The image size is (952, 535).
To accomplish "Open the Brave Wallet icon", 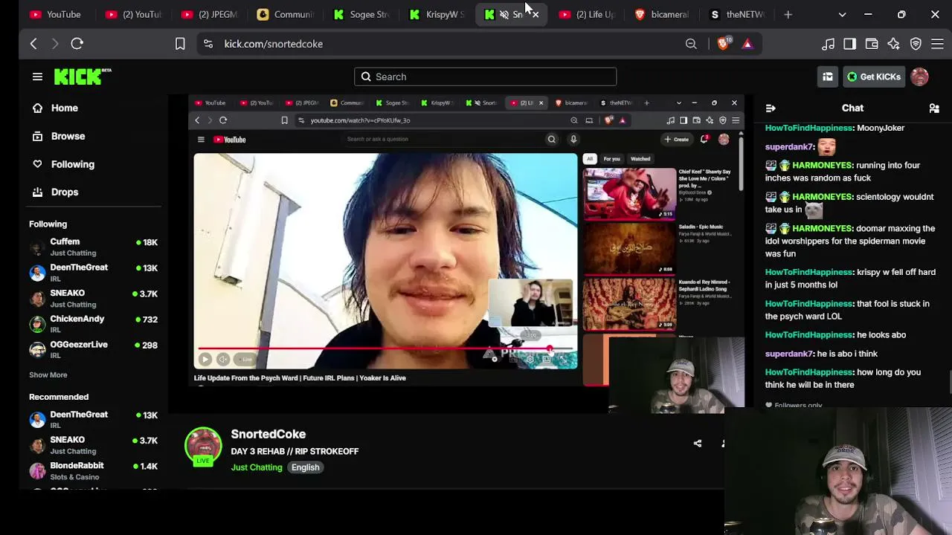I will (x=872, y=44).
